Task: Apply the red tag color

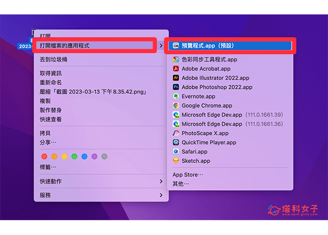Action: pos(44,156)
